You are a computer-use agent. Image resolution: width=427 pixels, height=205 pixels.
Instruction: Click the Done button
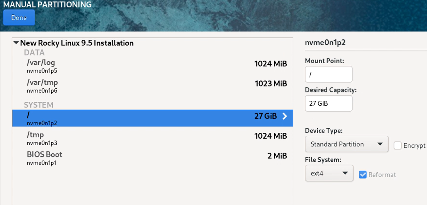(x=19, y=18)
